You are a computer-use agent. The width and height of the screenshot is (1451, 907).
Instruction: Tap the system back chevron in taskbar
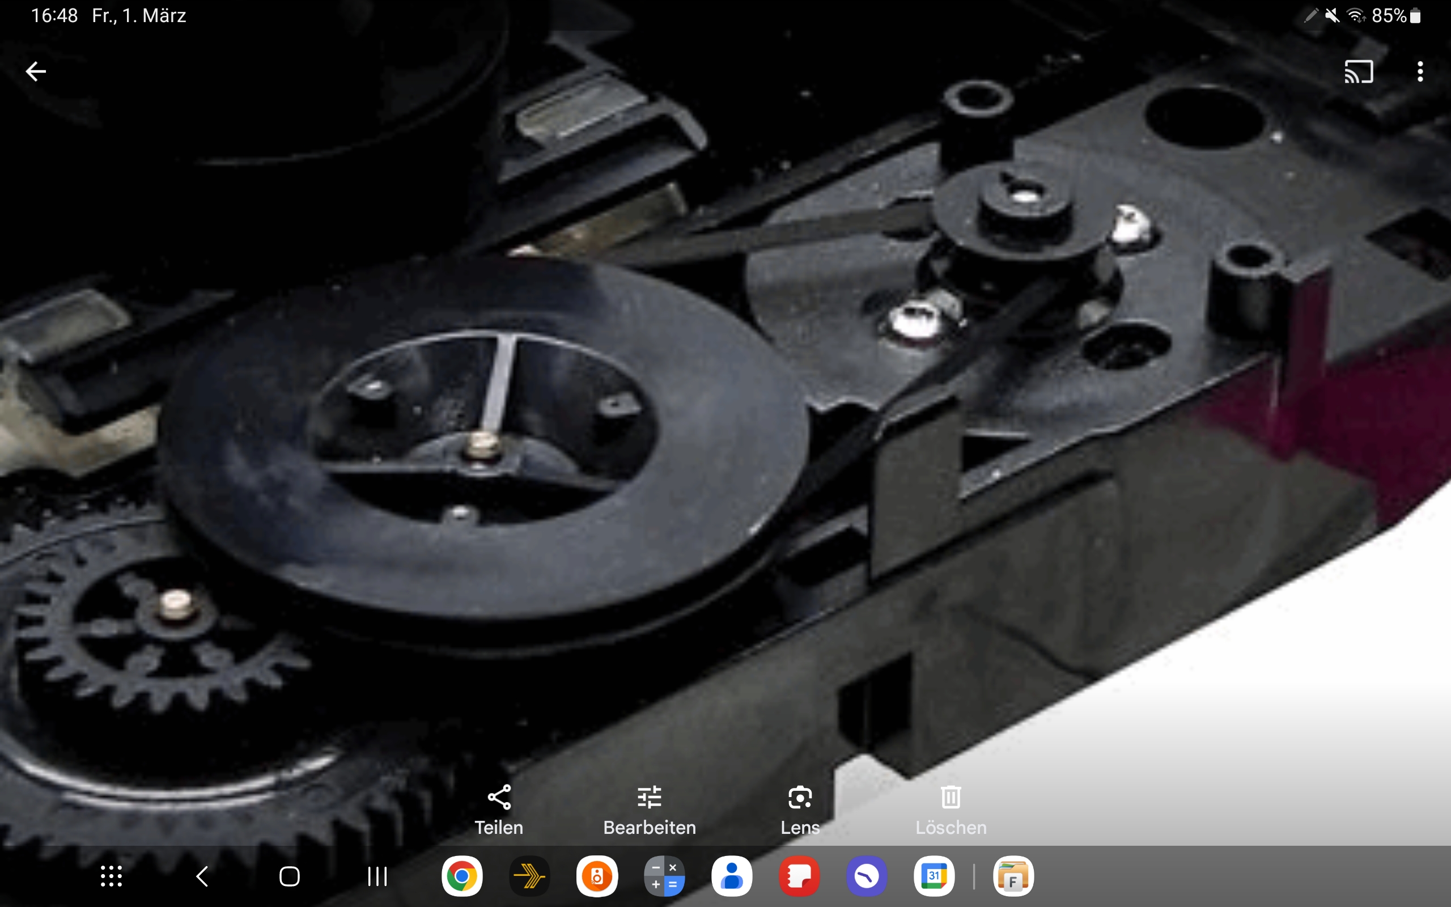pos(202,876)
